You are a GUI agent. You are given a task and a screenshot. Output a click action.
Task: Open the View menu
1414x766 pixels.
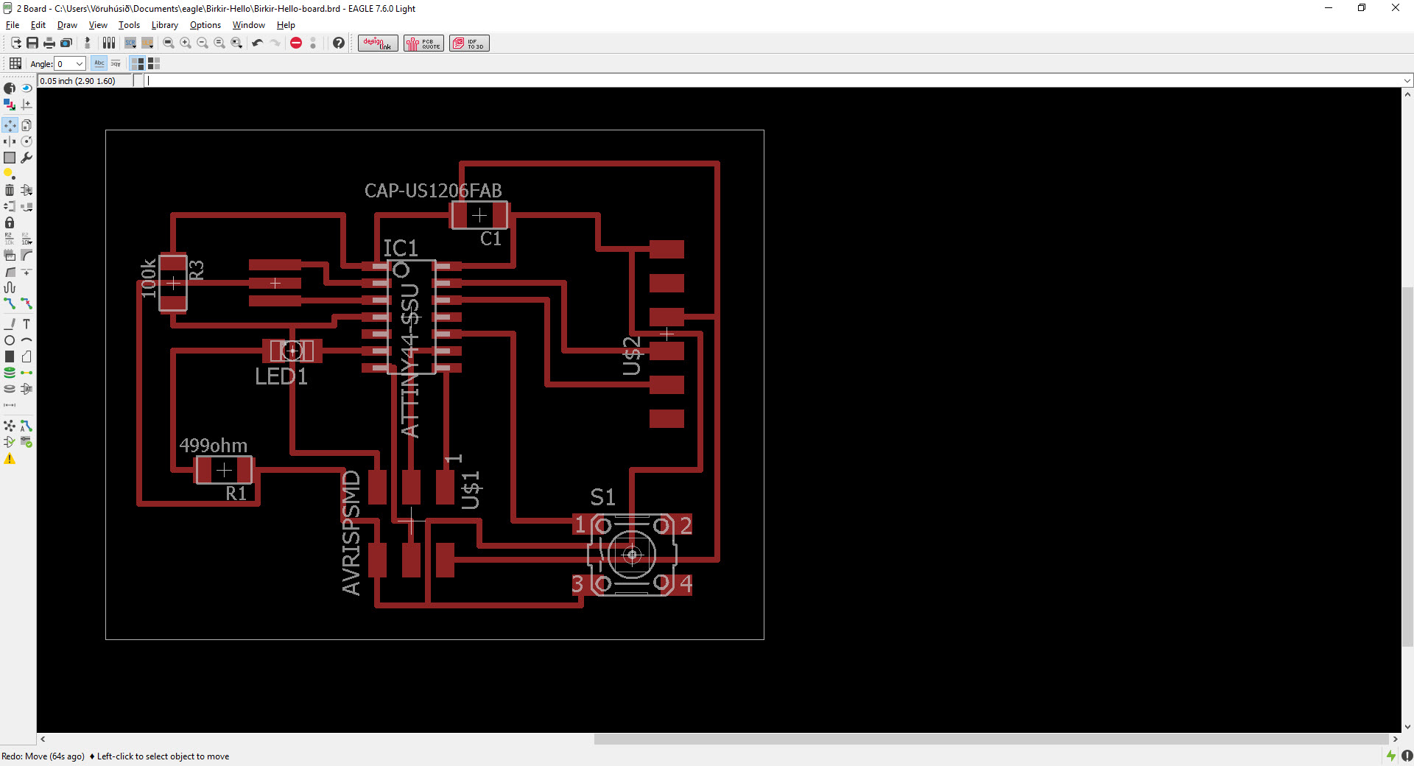click(98, 25)
